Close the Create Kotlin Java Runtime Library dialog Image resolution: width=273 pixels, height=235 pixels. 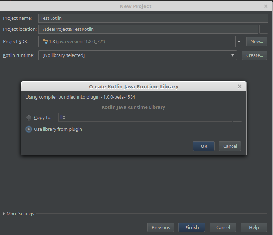(239, 86)
